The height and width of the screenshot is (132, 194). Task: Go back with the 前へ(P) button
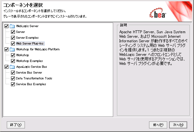pos(158,125)
